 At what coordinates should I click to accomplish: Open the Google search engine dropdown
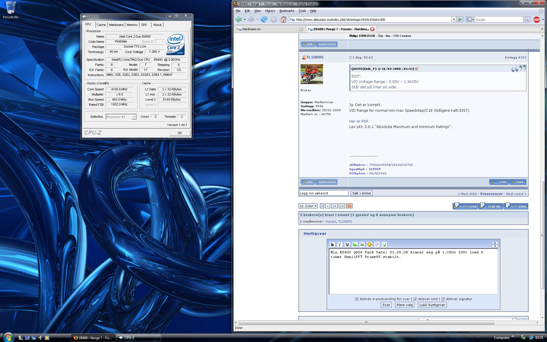coord(470,19)
